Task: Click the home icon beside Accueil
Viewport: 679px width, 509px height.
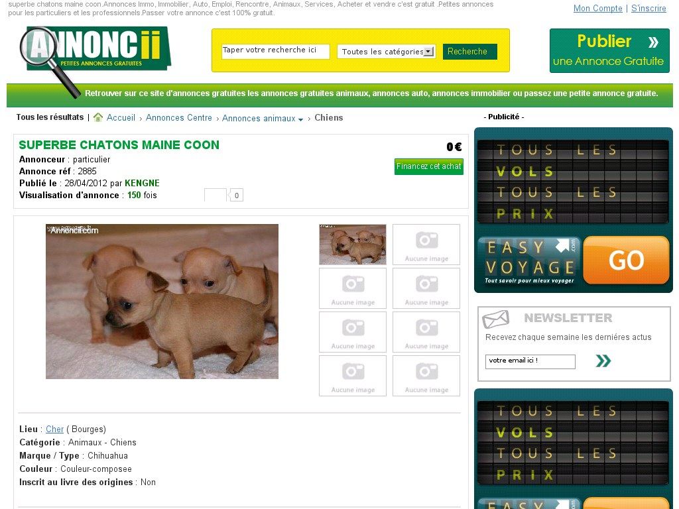Action: point(98,117)
